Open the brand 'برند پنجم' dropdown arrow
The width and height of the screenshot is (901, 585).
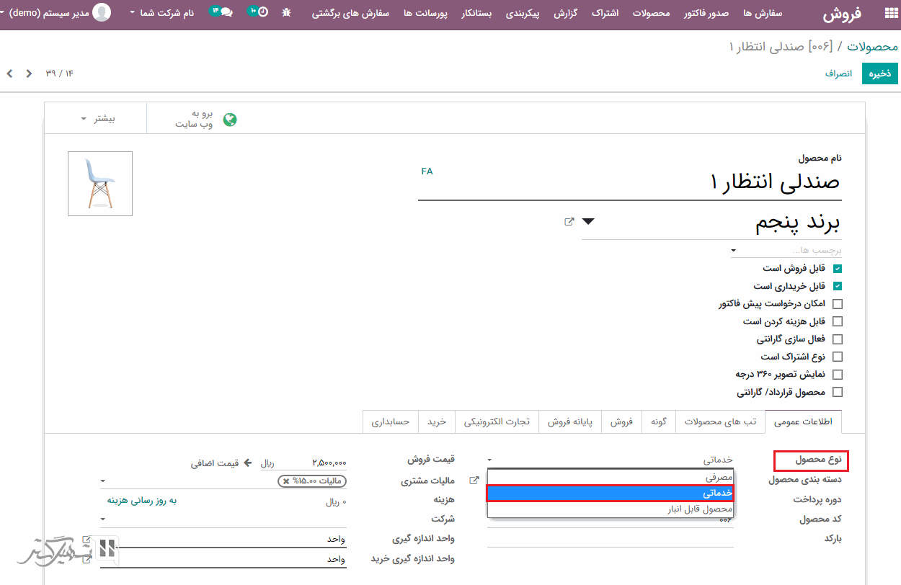588,222
